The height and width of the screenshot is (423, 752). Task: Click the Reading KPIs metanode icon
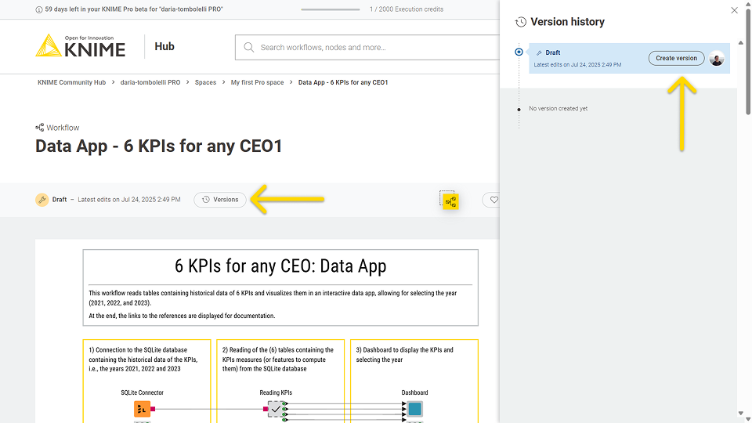276,409
